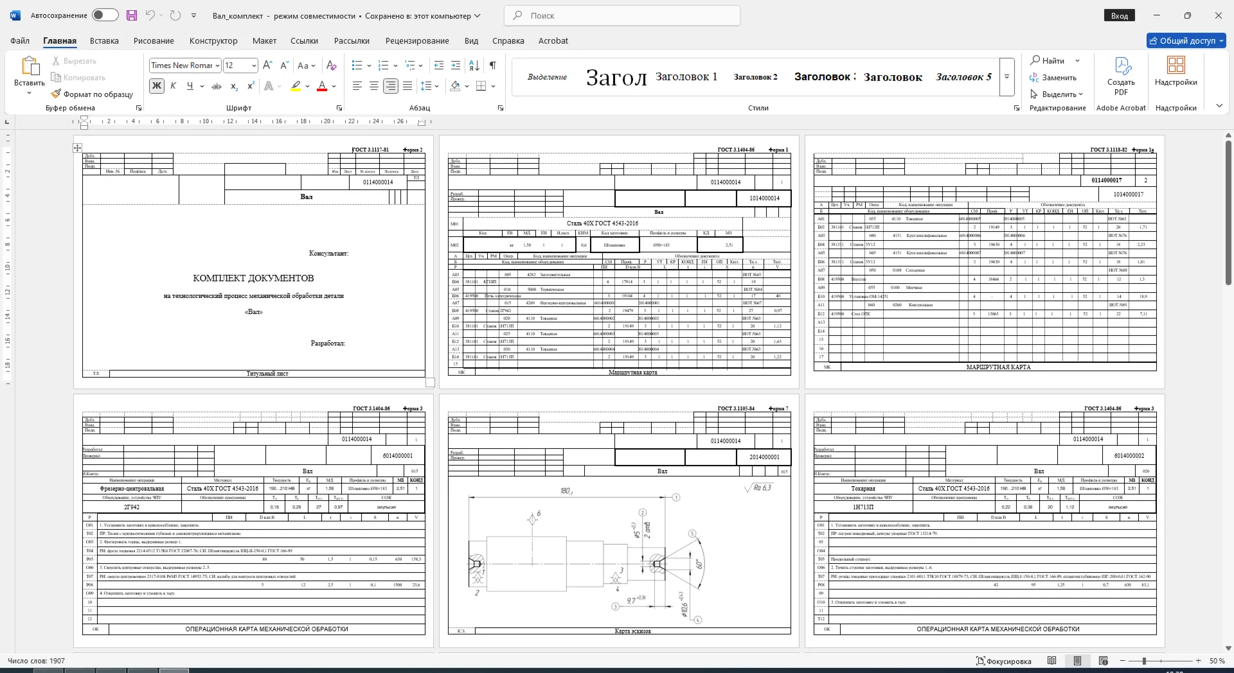Expand the font size dropdown showing 12
The width and height of the screenshot is (1234, 673).
pyautogui.click(x=255, y=66)
